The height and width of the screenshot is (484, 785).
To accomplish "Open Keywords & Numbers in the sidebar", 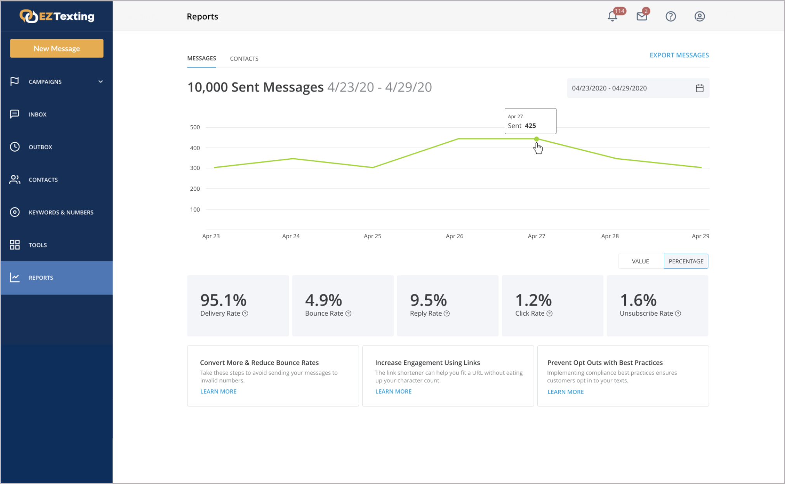I will click(x=61, y=213).
